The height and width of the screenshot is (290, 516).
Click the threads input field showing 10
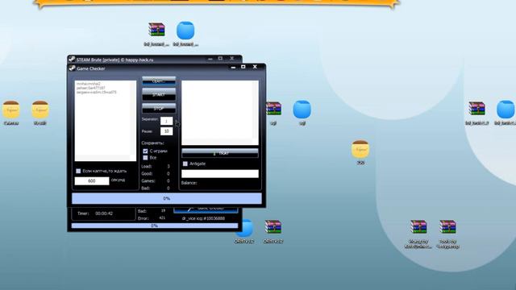[167, 131]
